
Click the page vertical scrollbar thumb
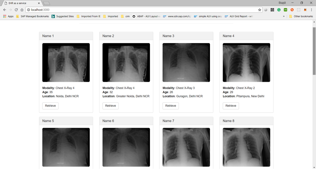tap(314, 51)
